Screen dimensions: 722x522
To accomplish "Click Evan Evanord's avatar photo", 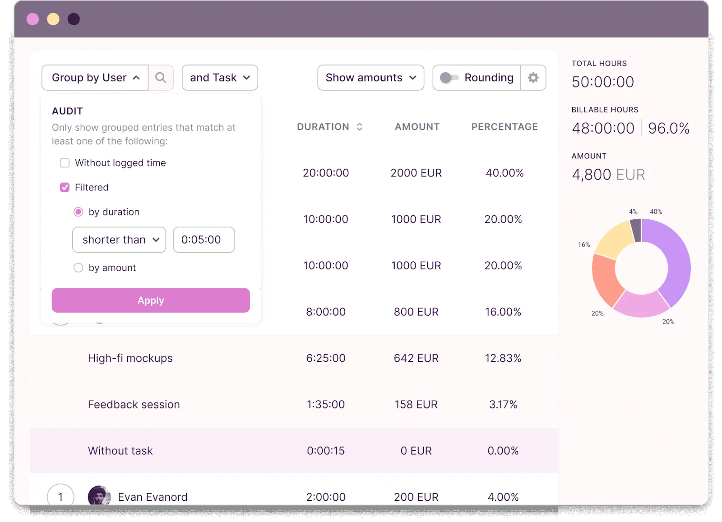I will pos(99,496).
